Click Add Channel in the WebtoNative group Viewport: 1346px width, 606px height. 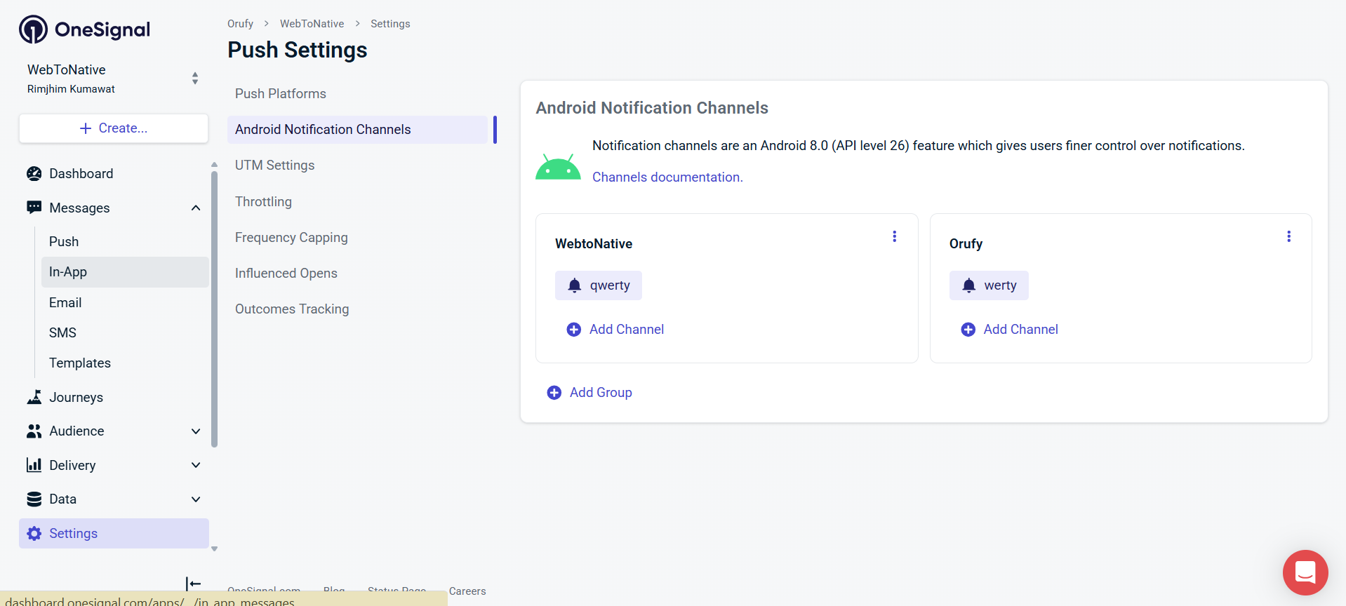(615, 329)
